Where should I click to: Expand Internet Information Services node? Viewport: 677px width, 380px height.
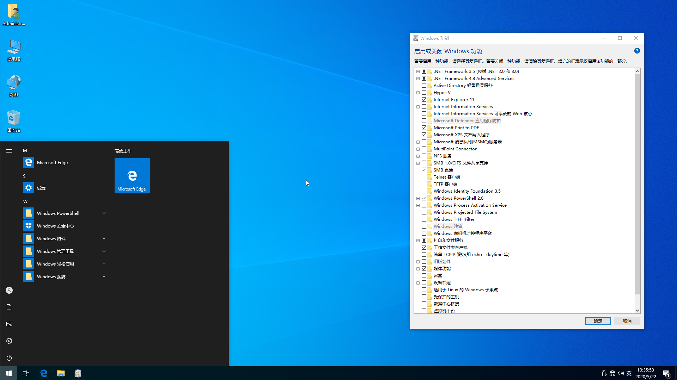pos(418,107)
